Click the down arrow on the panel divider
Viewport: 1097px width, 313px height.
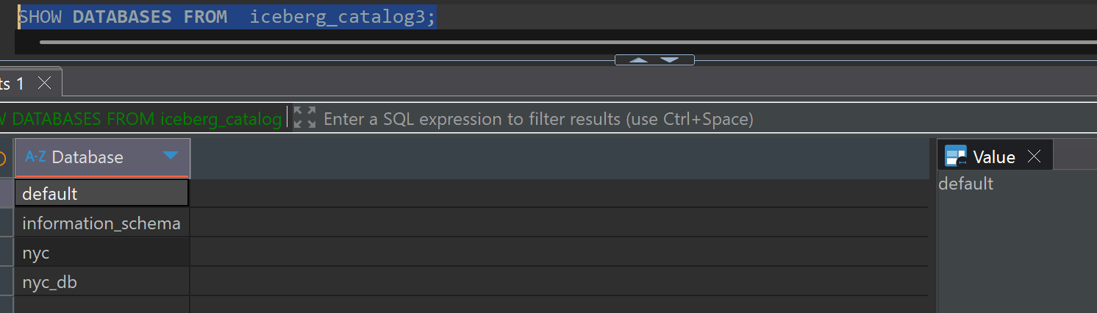pyautogui.click(x=670, y=60)
